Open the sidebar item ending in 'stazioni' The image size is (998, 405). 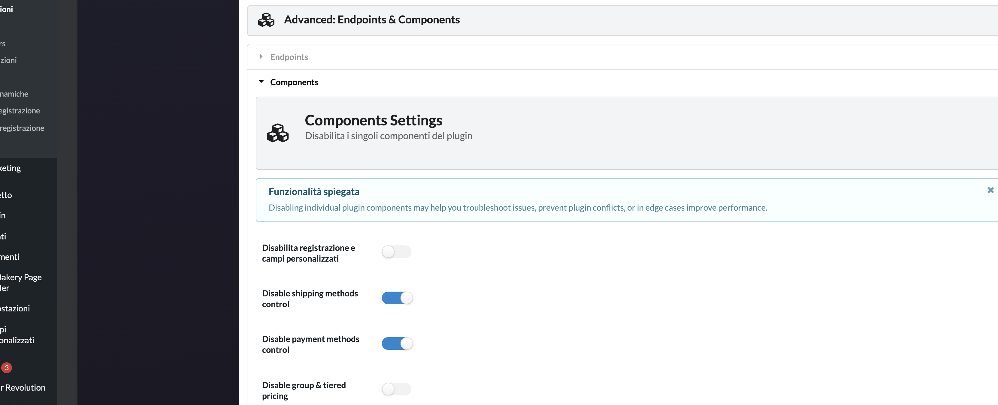point(15,309)
